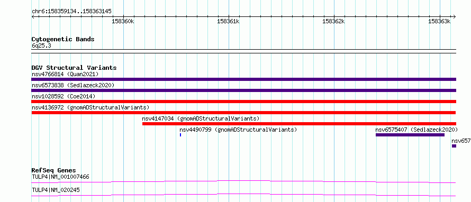Viewport: 471px width, 202px height.
Task: Click the TULP4|NM_020245 gene label
Action: (56, 190)
